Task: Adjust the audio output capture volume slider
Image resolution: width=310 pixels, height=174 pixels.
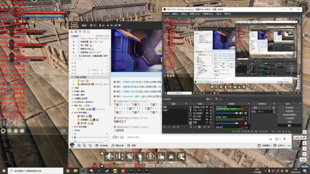Action: click(227, 113)
